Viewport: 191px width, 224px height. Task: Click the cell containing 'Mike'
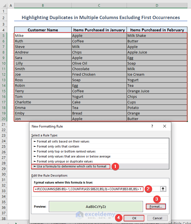point(43,35)
